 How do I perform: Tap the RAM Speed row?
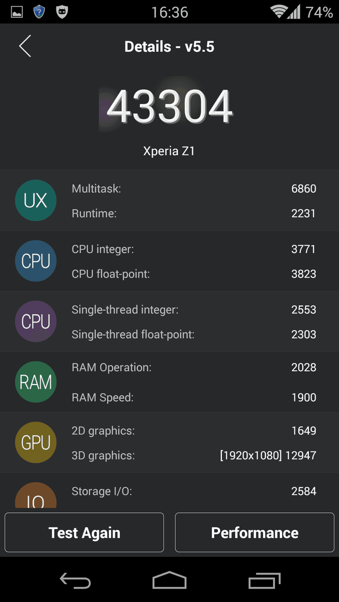[x=194, y=397]
